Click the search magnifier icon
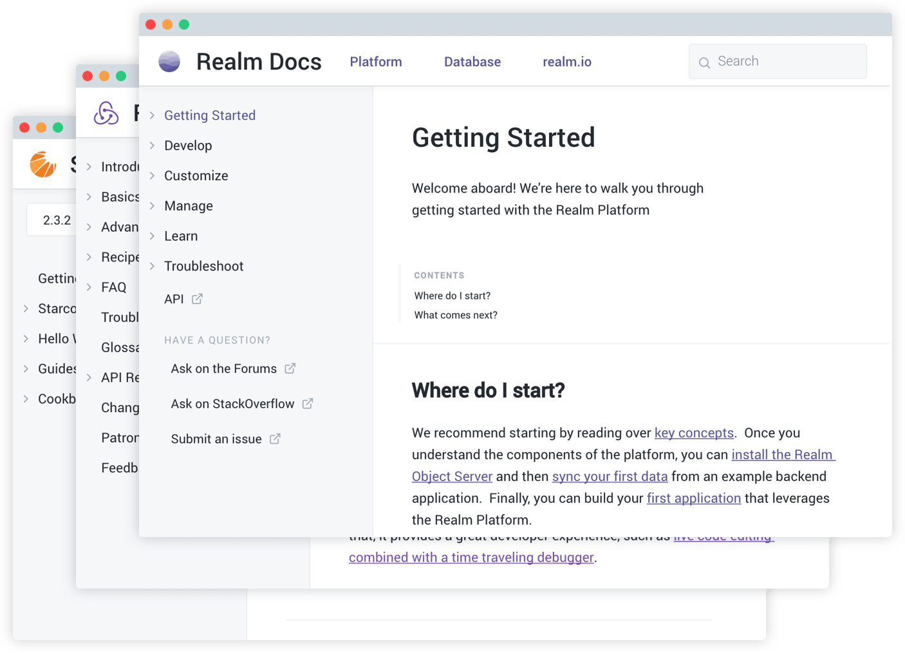The width and height of the screenshot is (905, 653). click(705, 62)
